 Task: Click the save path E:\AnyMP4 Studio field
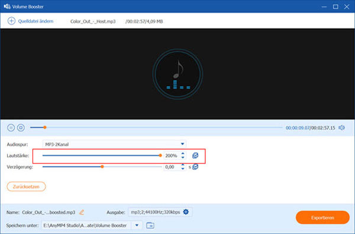[87, 225]
